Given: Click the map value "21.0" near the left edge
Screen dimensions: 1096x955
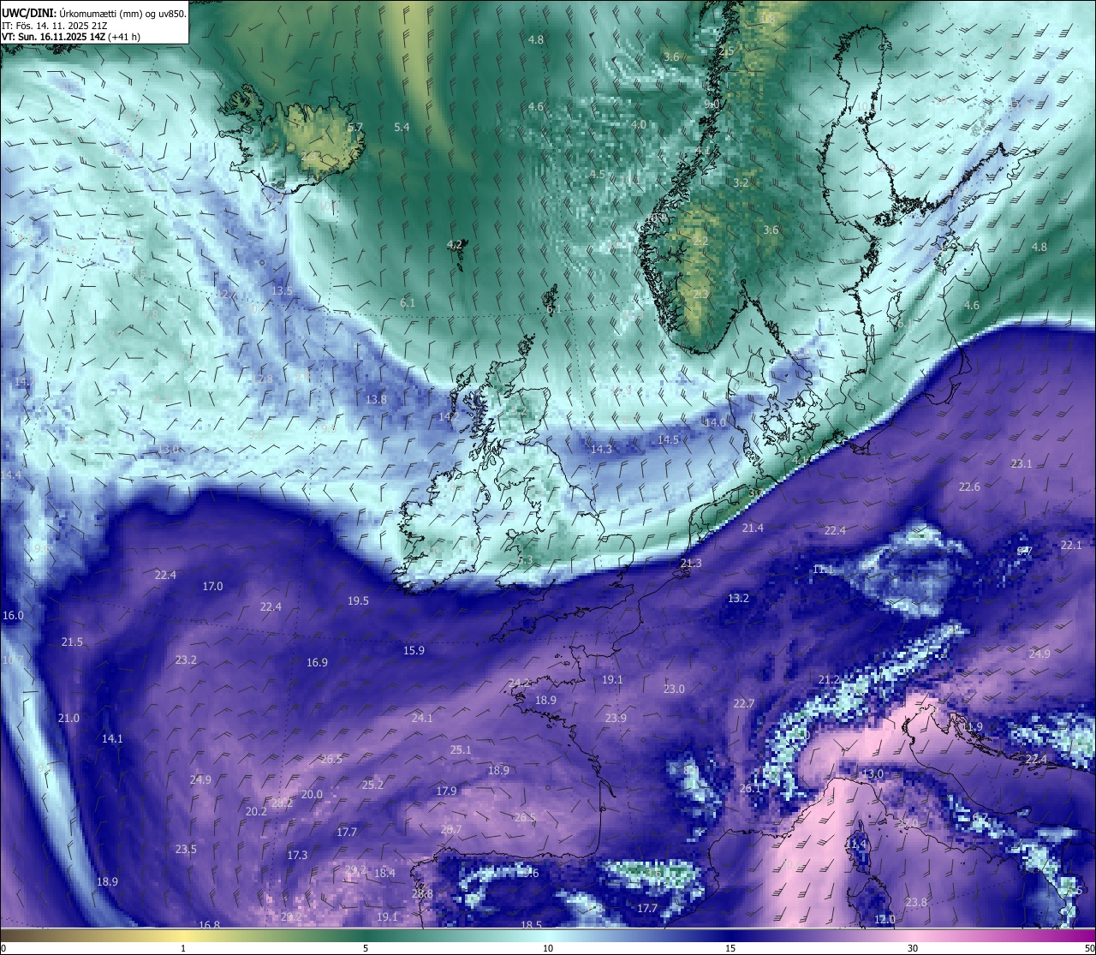Looking at the screenshot, I should pyautogui.click(x=68, y=718).
